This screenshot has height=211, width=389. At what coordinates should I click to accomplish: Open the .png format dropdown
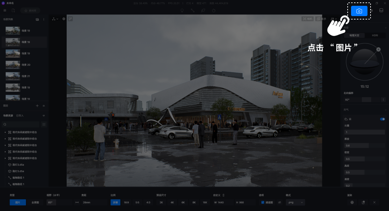point(296,202)
